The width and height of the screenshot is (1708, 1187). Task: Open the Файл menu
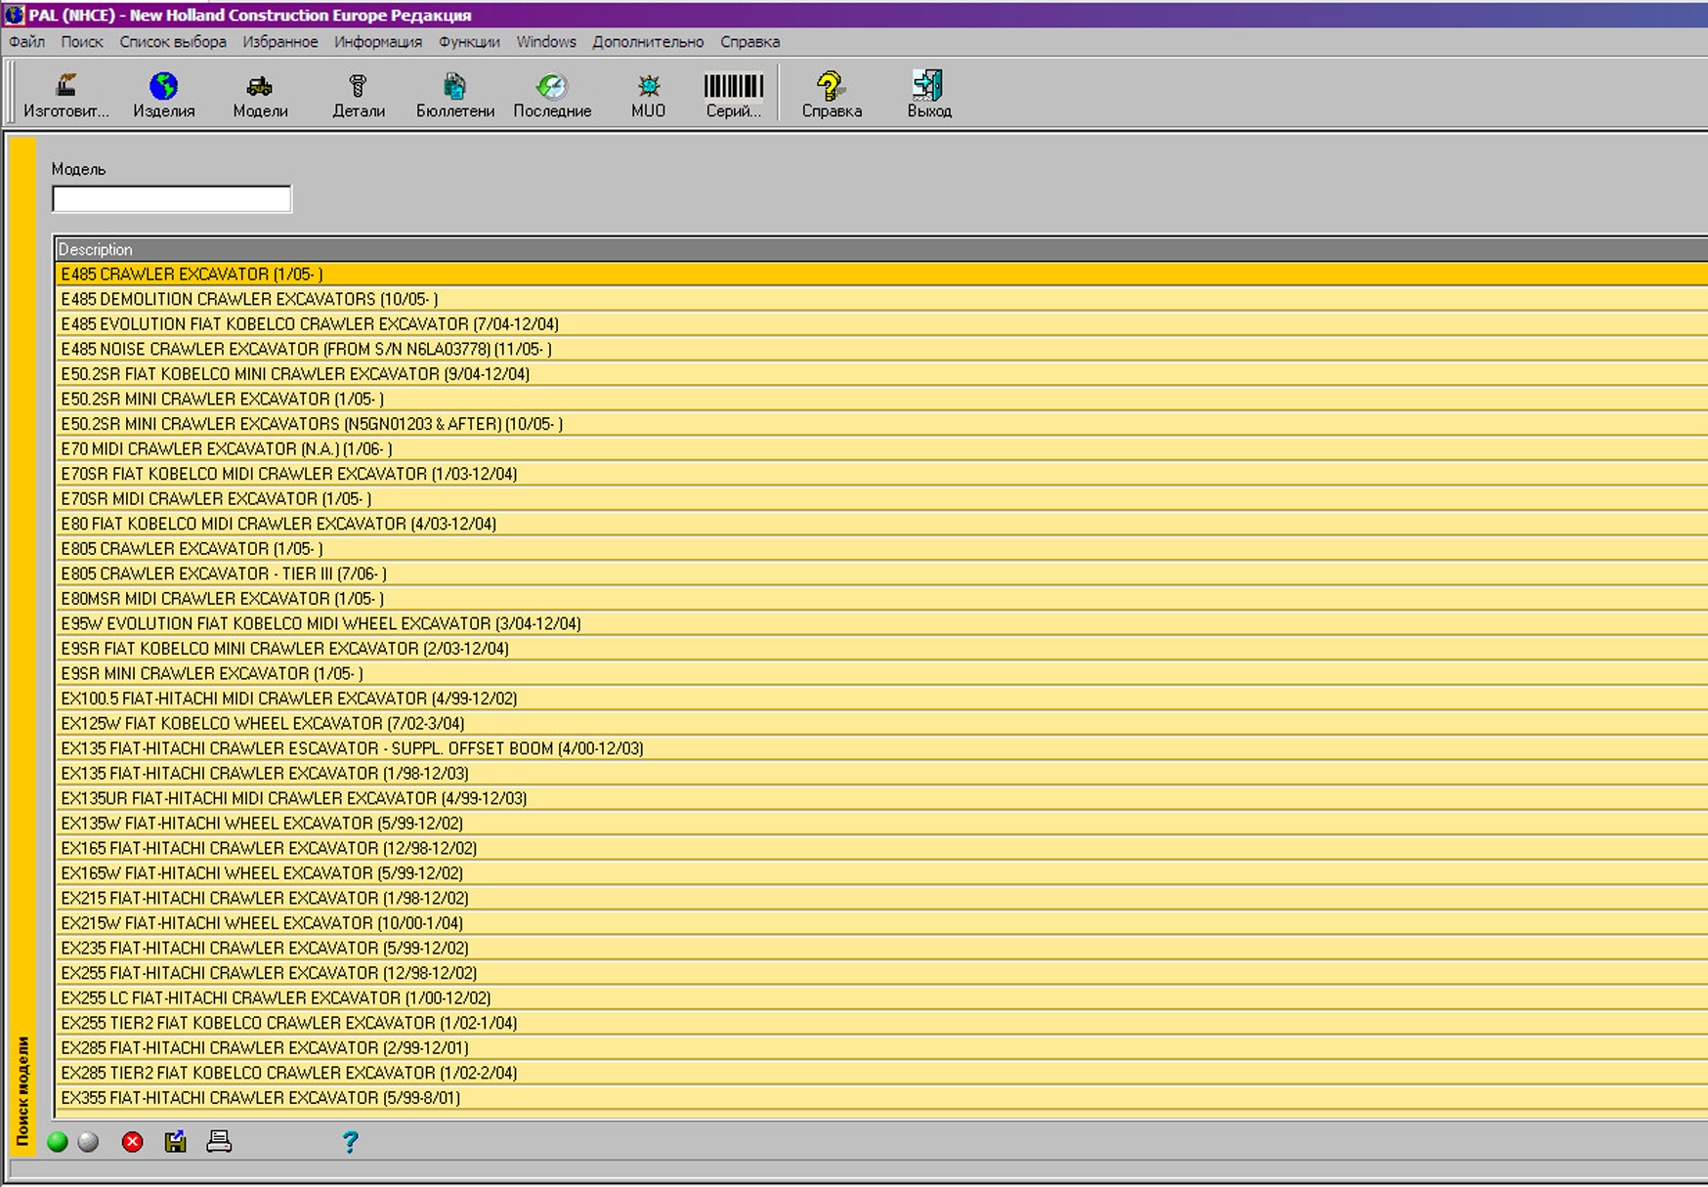[27, 42]
